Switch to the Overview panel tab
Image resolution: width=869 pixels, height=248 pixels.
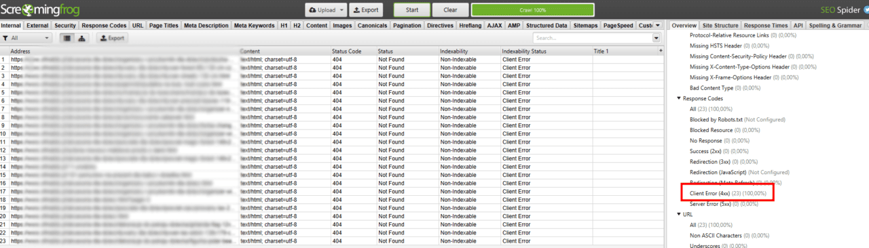pos(684,25)
